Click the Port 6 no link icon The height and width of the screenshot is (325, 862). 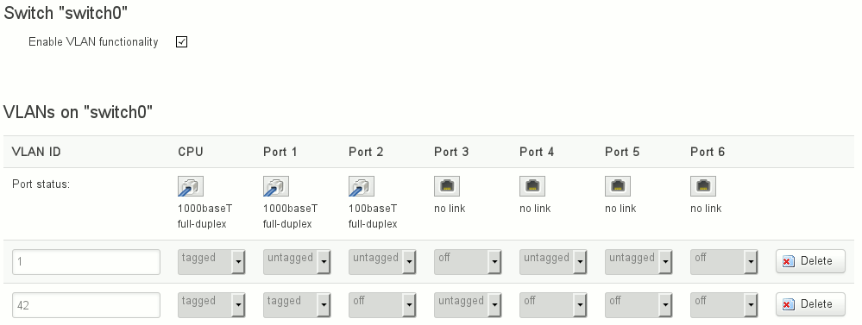pos(703,187)
